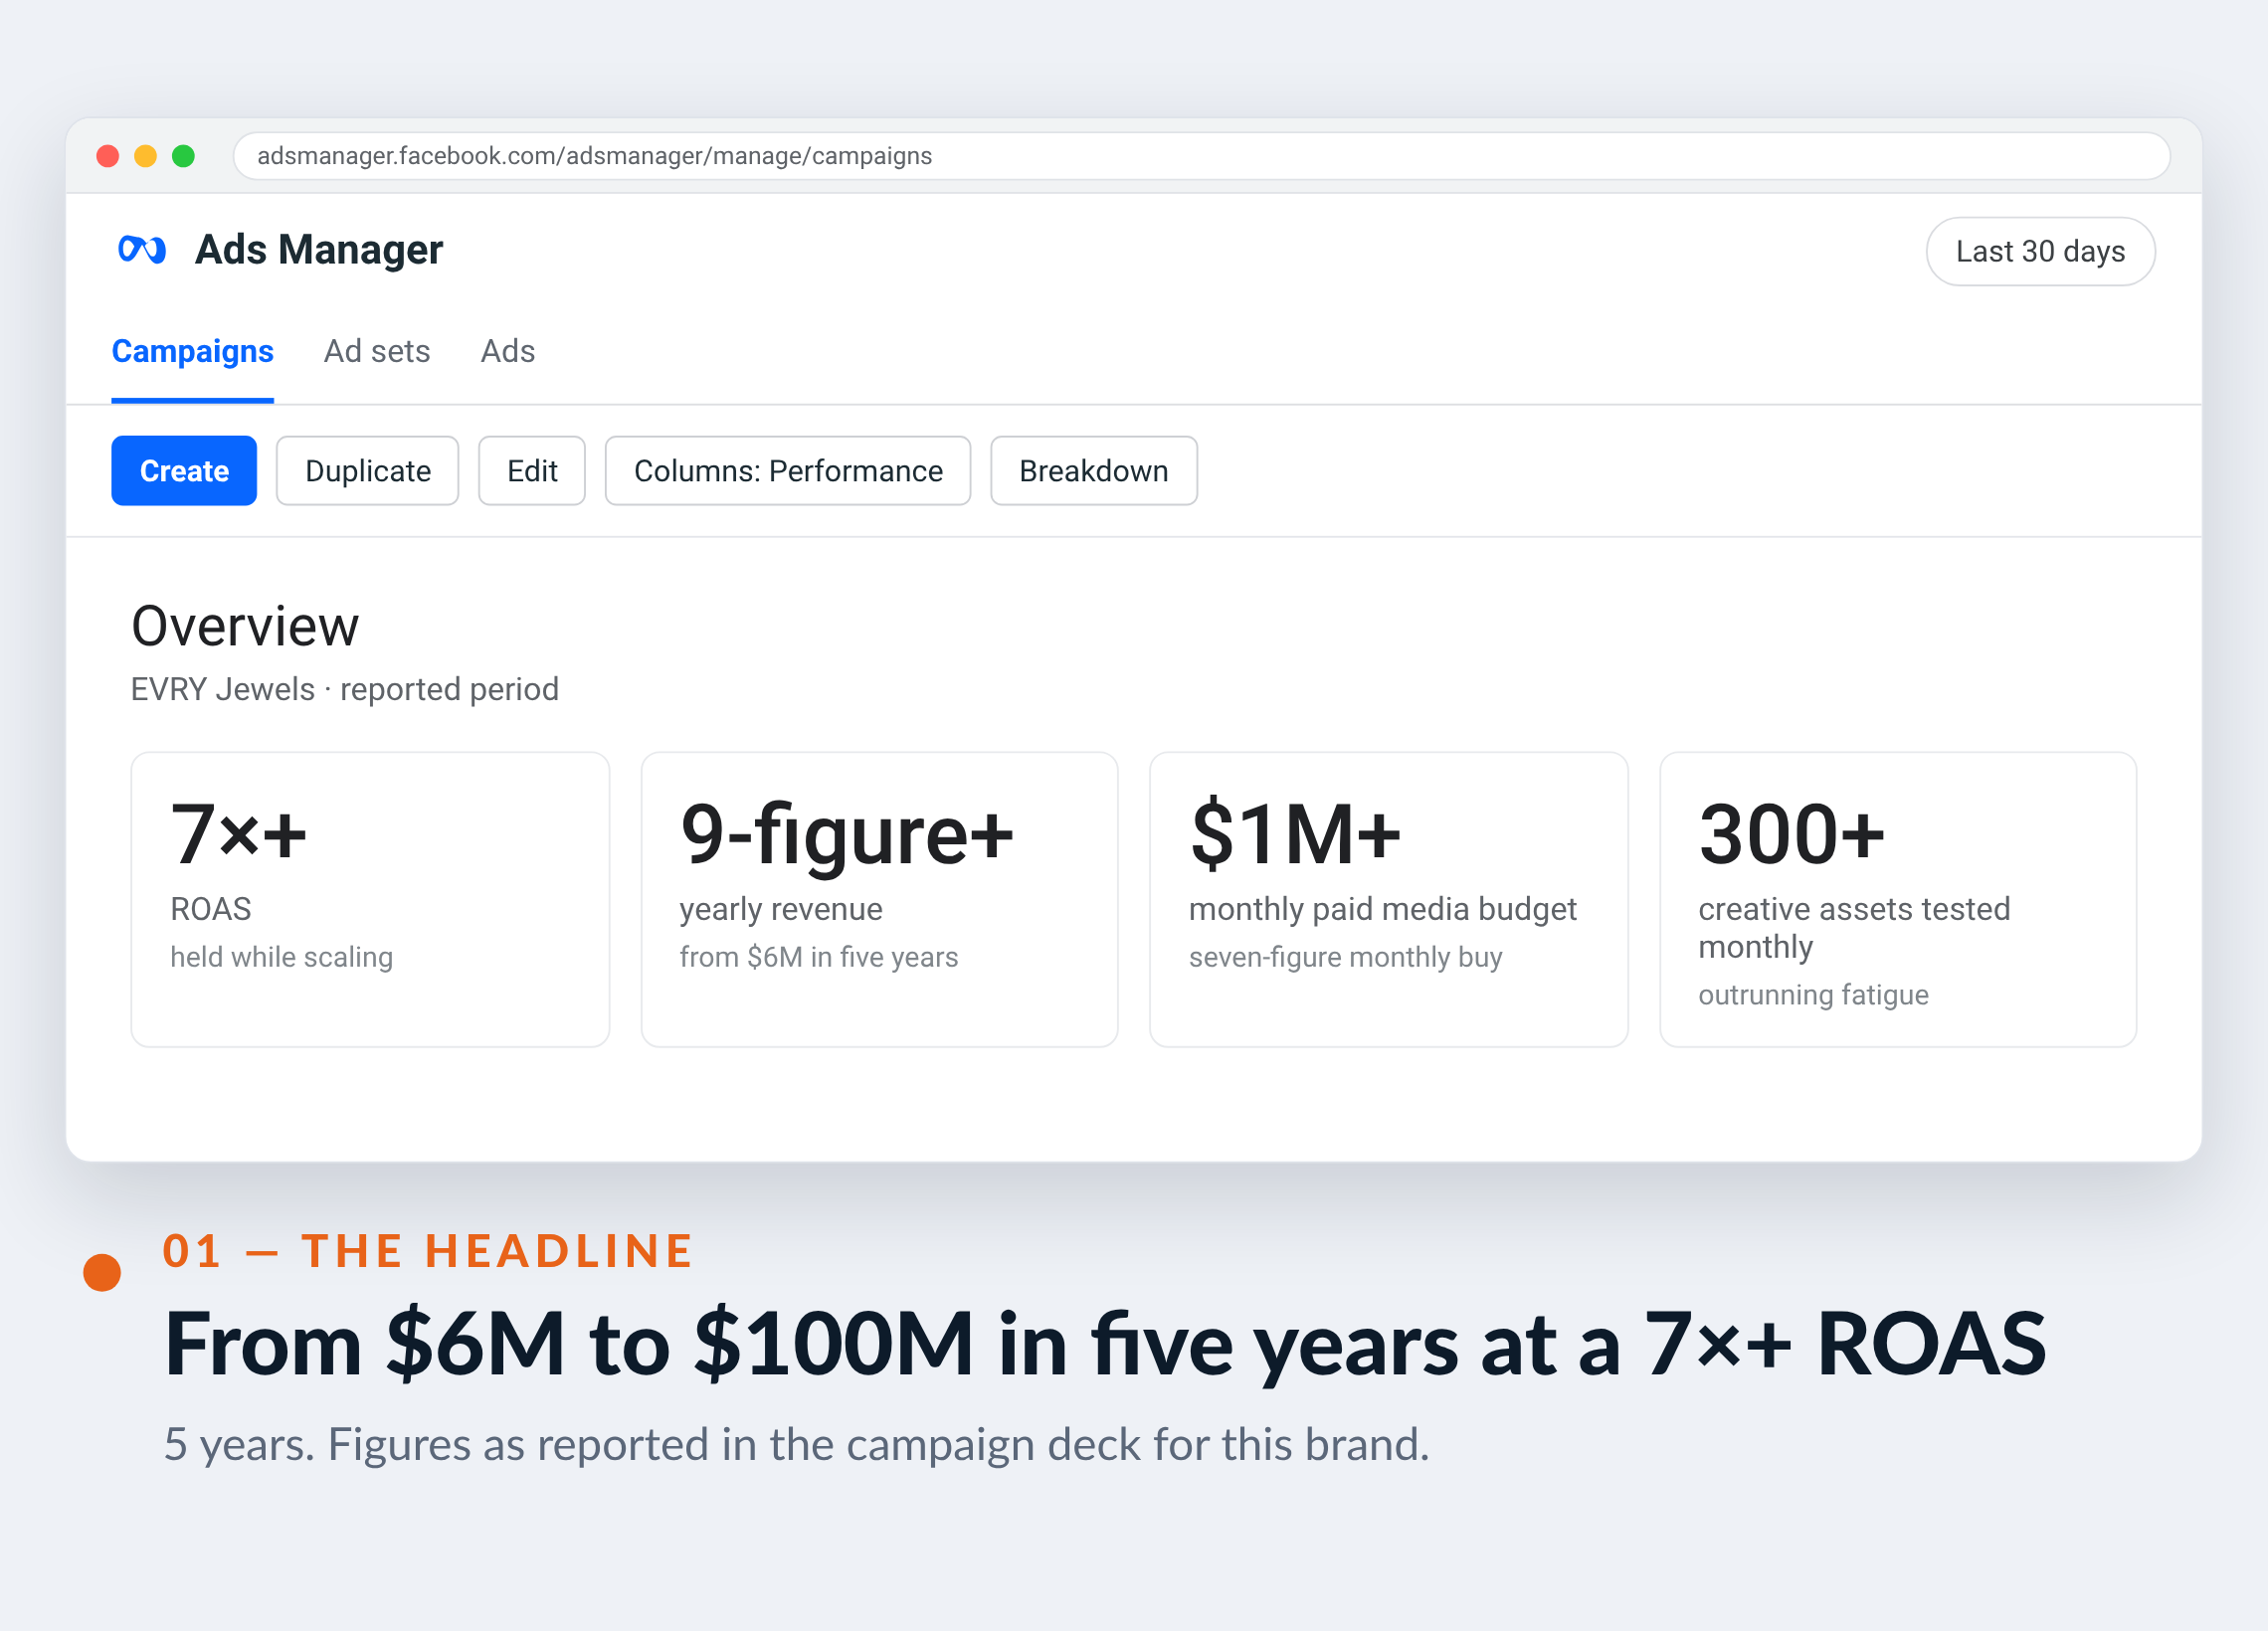Click the Meta logo icon
Viewport: 2268px width, 1631px height.
pos(141,249)
